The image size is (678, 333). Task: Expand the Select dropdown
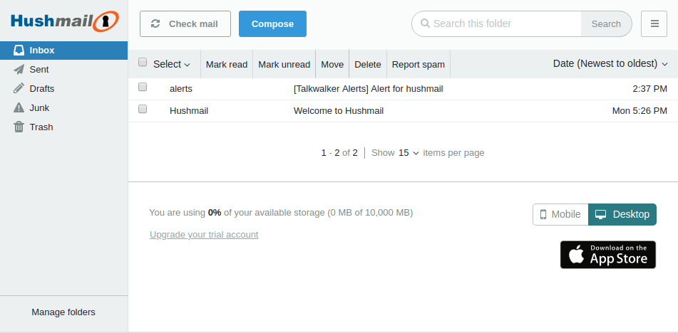pyautogui.click(x=172, y=64)
